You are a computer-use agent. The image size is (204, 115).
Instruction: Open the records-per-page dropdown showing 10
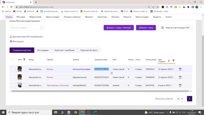coord(180,99)
